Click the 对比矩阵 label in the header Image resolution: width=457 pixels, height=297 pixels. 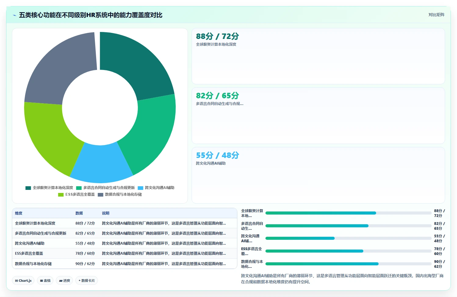tap(436, 15)
